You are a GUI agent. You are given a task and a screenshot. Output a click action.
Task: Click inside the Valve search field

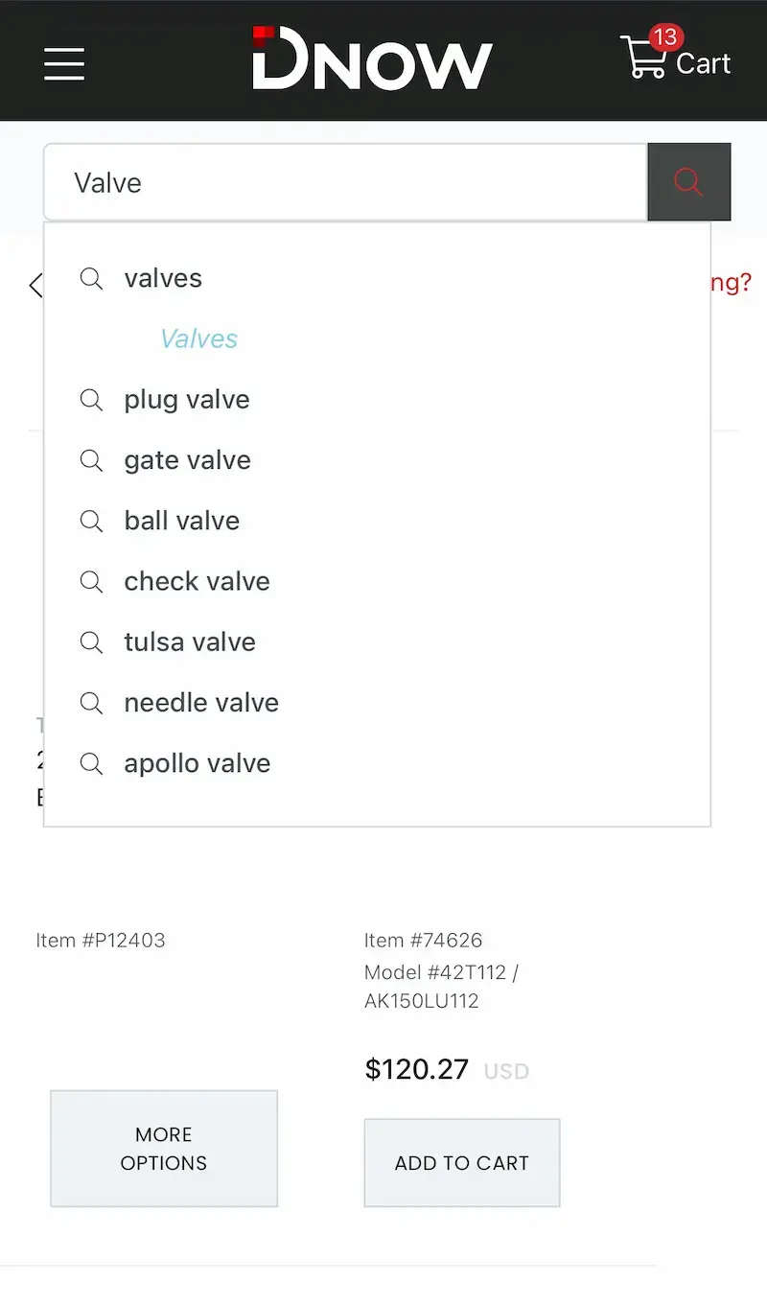pyautogui.click(x=288, y=181)
